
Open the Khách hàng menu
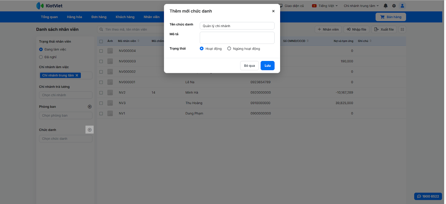point(125,17)
